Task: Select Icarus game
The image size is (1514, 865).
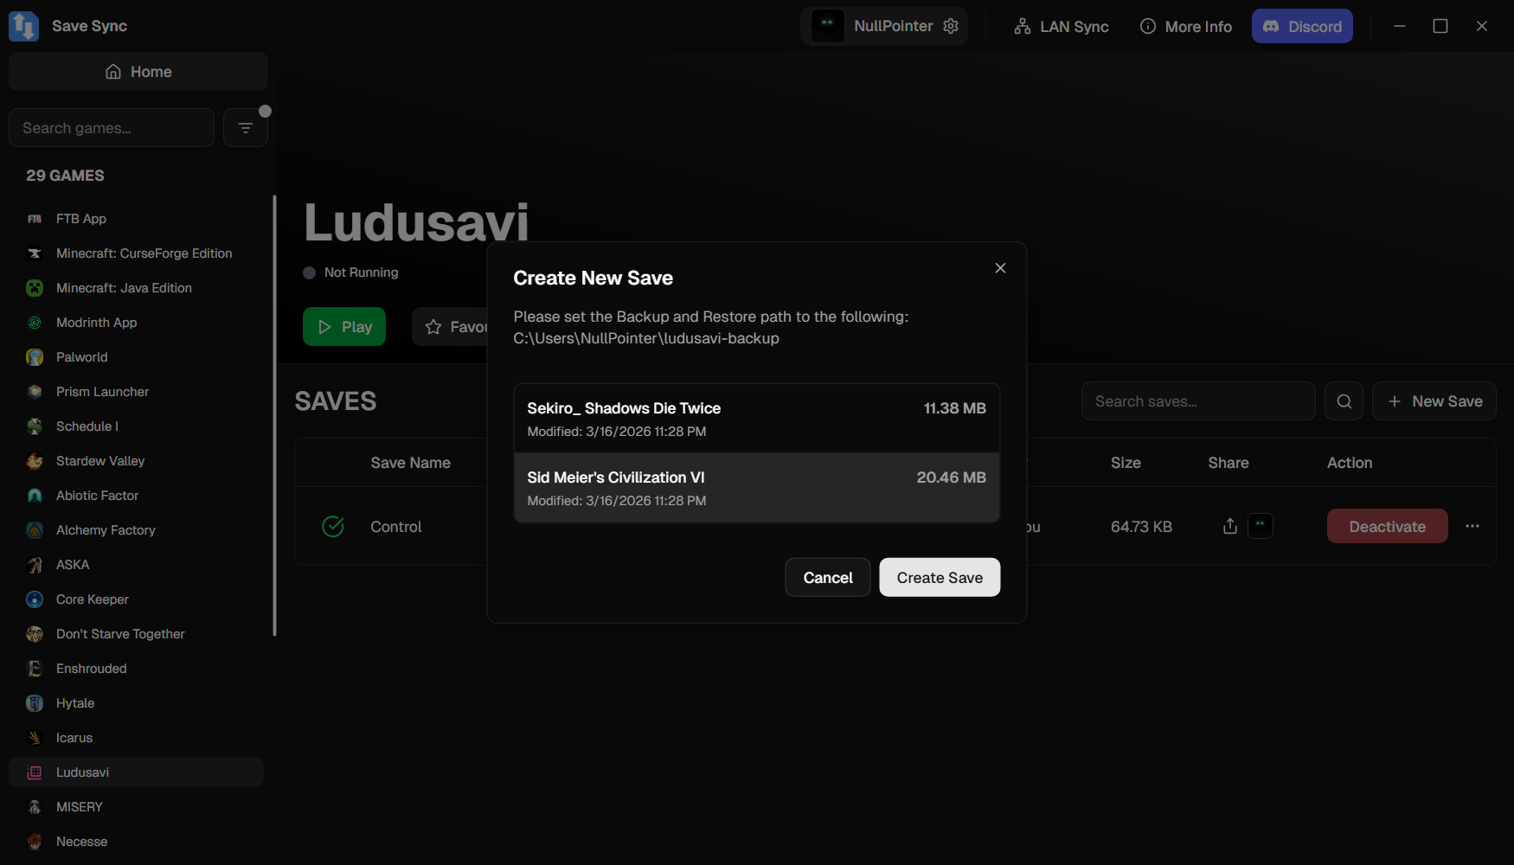Action: (x=136, y=738)
